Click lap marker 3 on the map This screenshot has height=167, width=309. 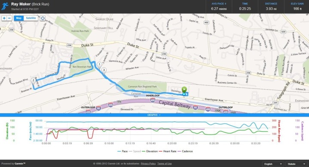point(104,71)
